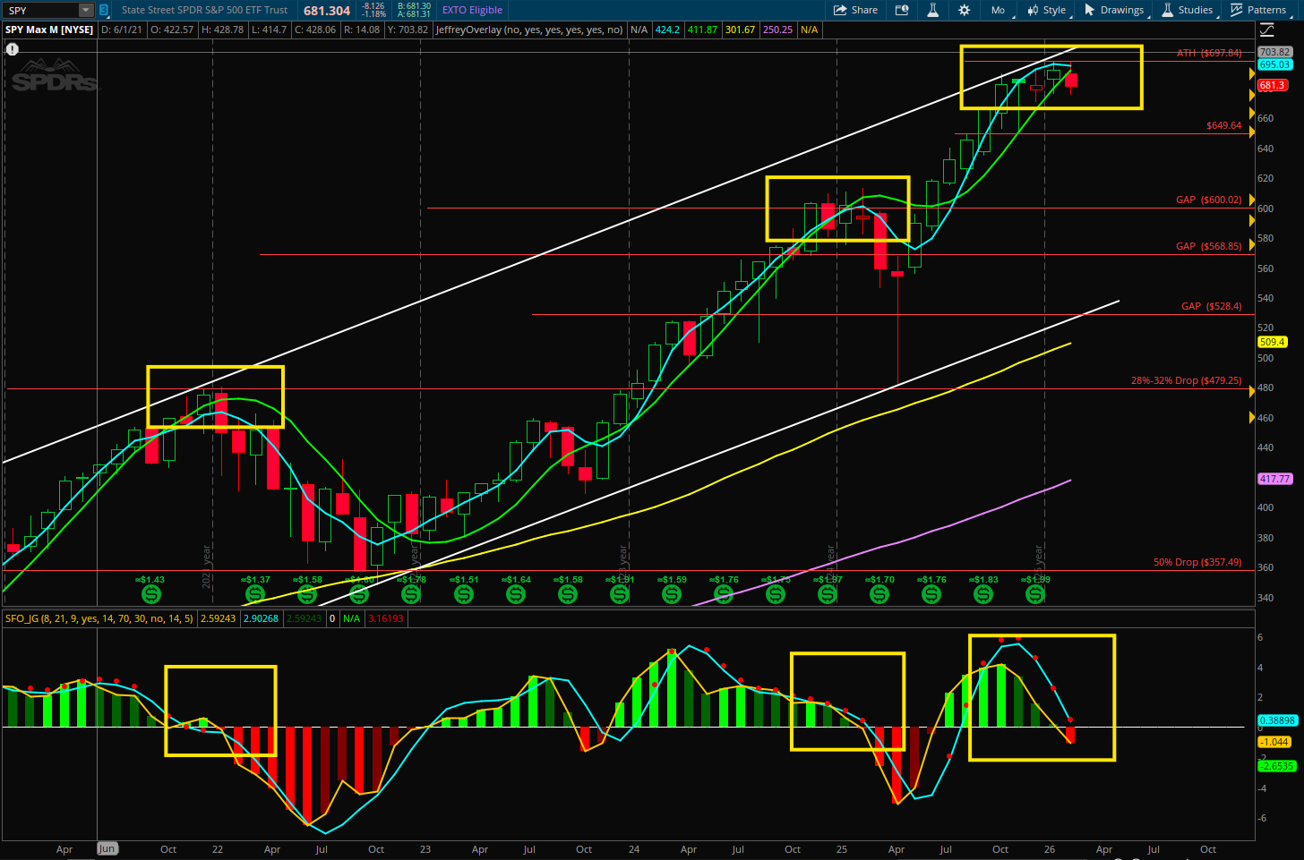Click the JeffreyOverlay yellow value 301.67
This screenshot has height=860, width=1304.
740,30
